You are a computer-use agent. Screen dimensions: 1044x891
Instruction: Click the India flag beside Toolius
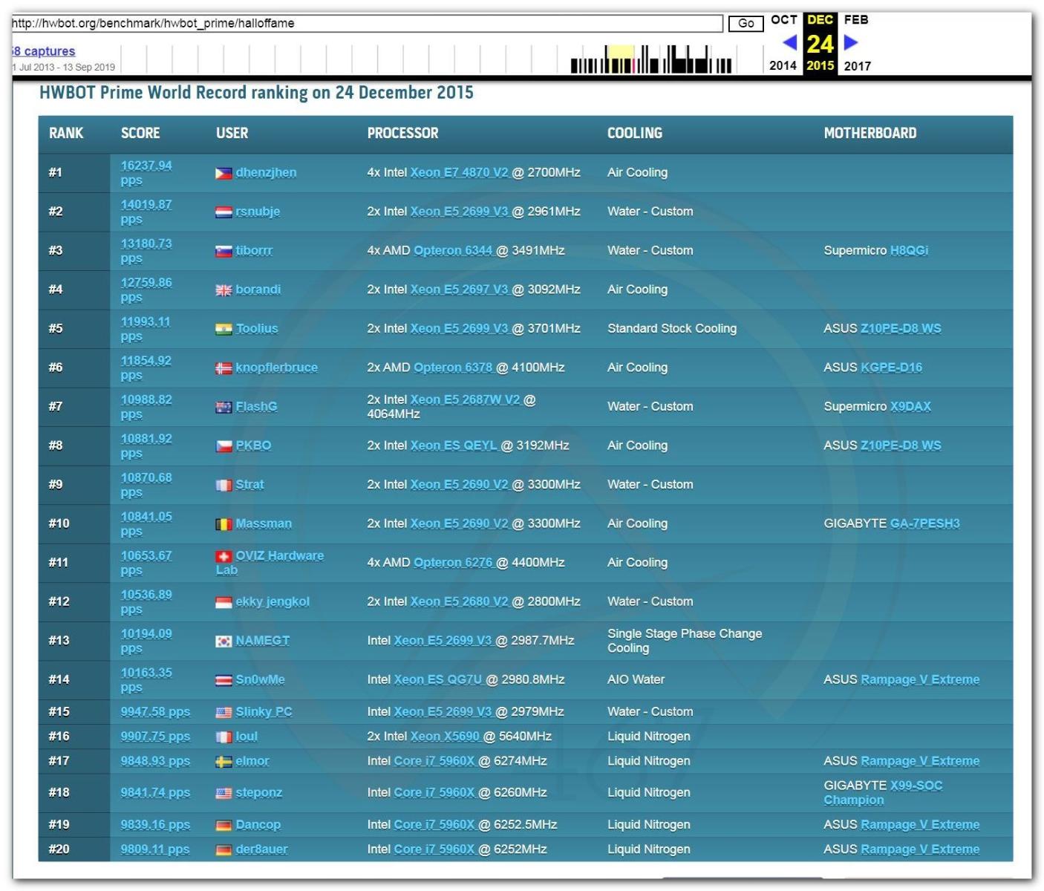tap(224, 329)
